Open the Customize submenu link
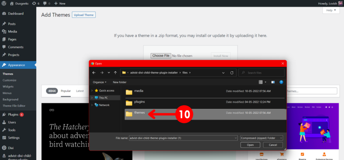 point(9,80)
